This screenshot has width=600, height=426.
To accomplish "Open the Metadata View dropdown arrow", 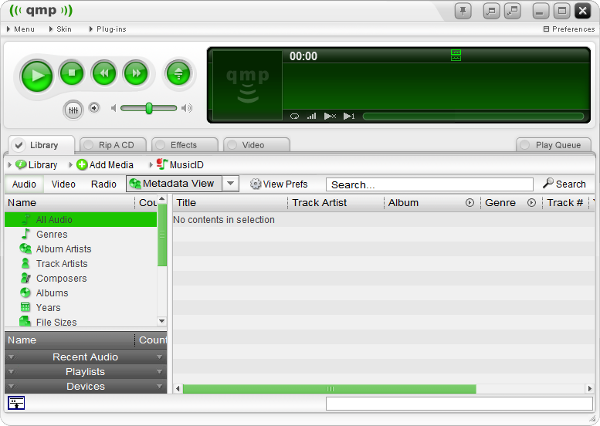I will pyautogui.click(x=230, y=184).
